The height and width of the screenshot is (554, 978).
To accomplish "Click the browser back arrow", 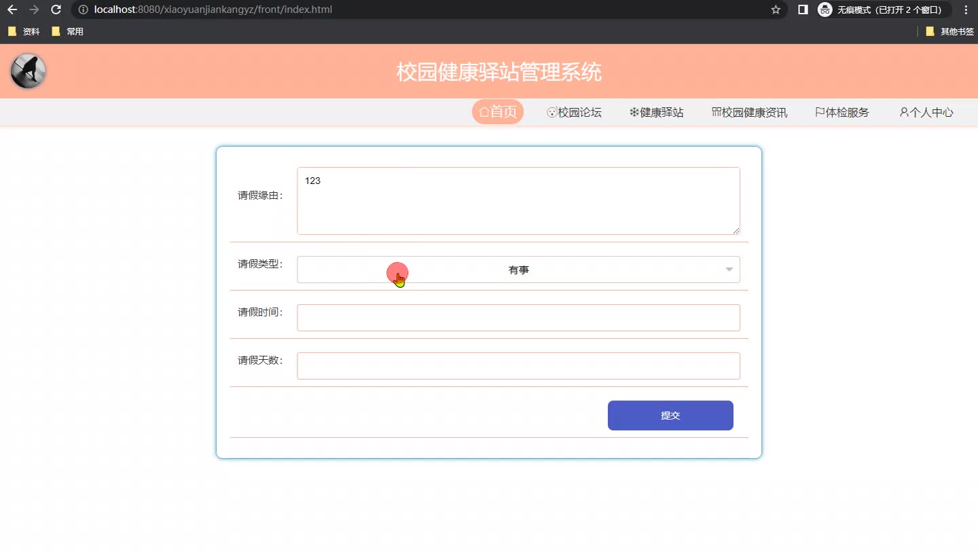I will pyautogui.click(x=12, y=10).
